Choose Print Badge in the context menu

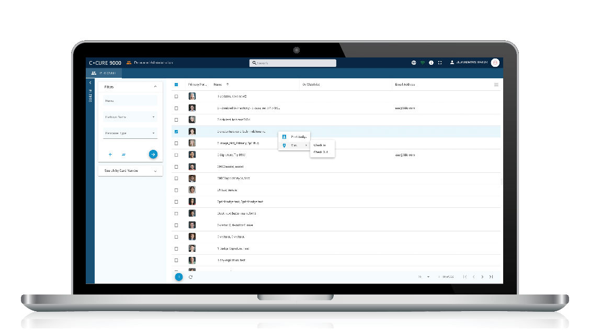pyautogui.click(x=298, y=136)
